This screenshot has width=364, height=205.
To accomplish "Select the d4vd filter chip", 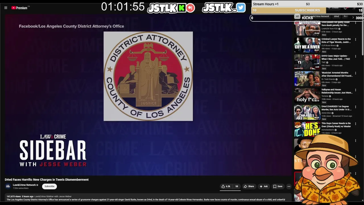I will point(336,17).
